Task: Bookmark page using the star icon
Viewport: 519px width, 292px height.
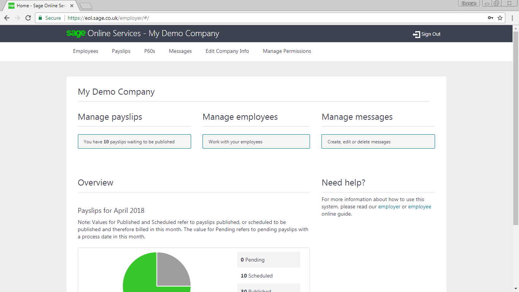Action: [500, 18]
